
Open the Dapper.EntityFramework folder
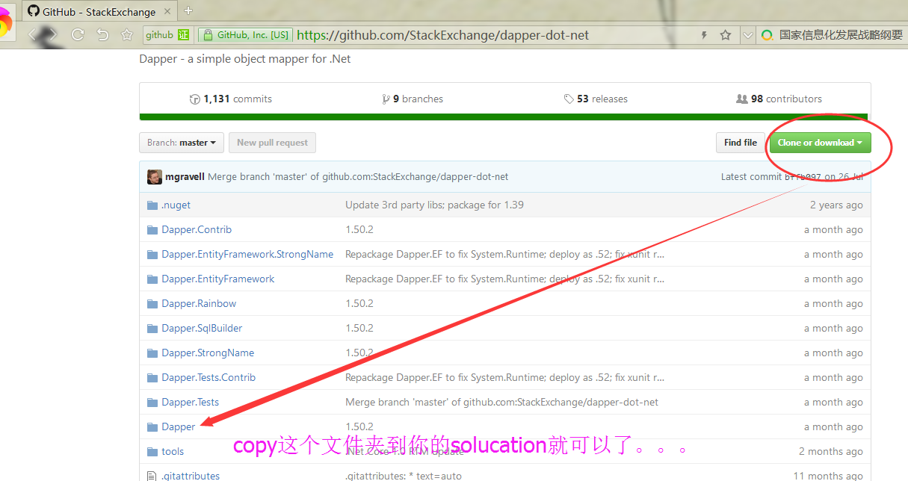click(218, 279)
